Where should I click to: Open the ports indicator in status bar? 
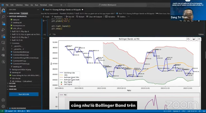29,111
